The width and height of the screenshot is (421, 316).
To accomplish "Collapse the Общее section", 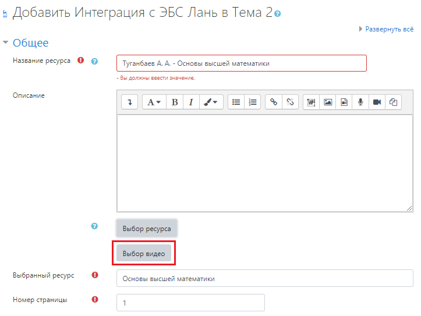I will 6,42.
